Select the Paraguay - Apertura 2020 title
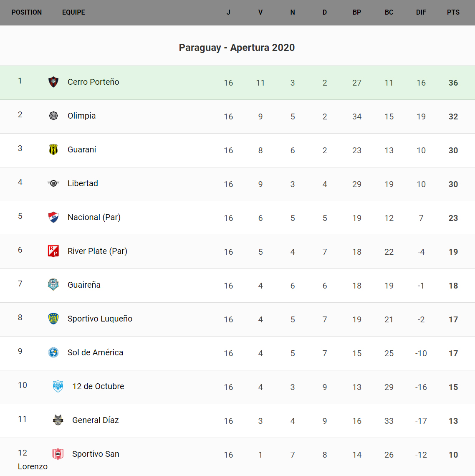475x476 pixels. point(237,48)
